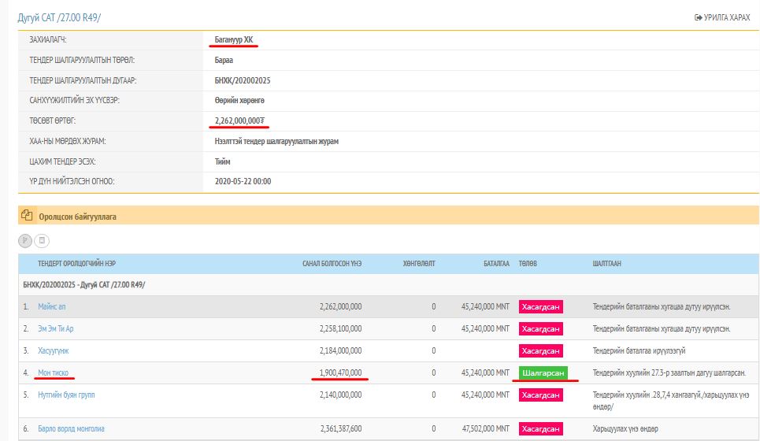Click the green Шалгарсан status badge
Viewport: 760px width, 441px height.
(543, 372)
